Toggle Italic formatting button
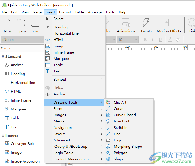195x166 pixels. coord(153,39)
